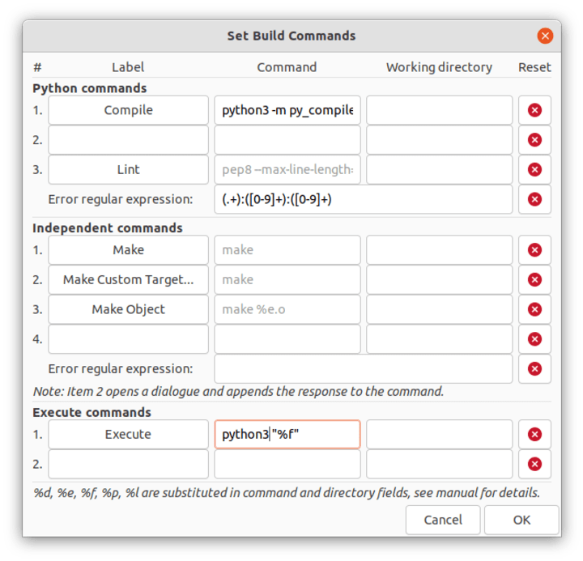This screenshot has height=561, width=583.
Task: Reset the Python error regular expression
Action: pyautogui.click(x=534, y=199)
